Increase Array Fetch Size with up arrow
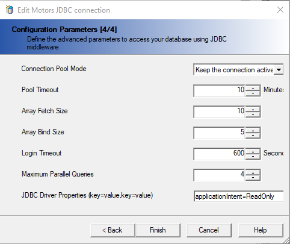Screen dimensions: 290x244 click(253, 109)
